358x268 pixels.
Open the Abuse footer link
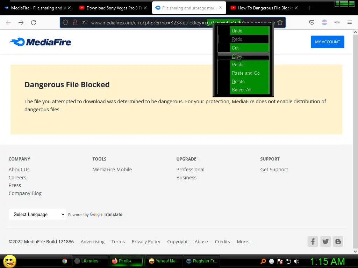201,241
